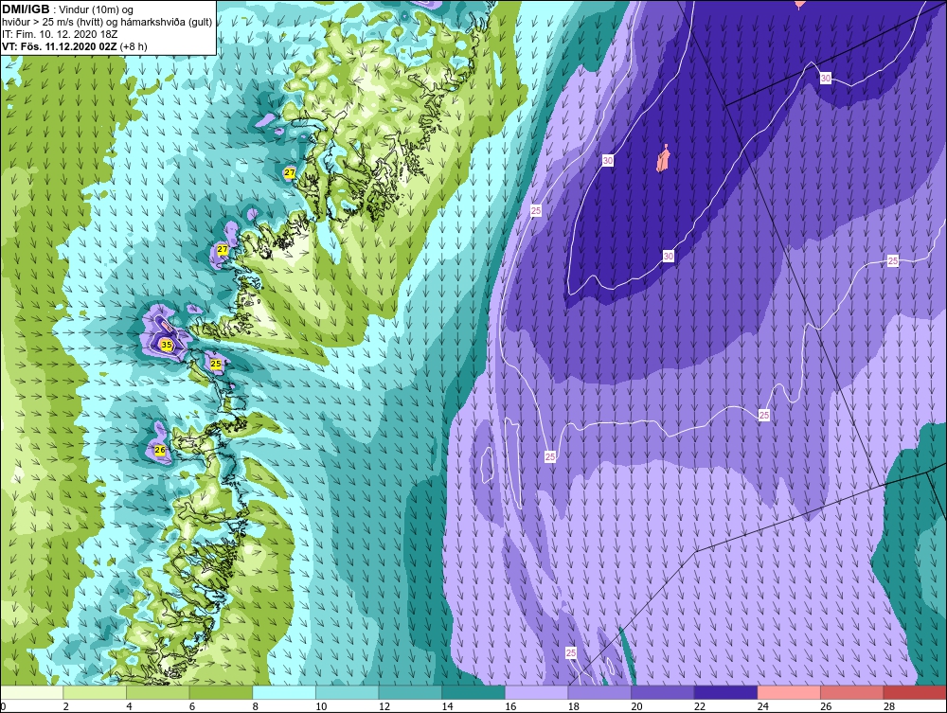The width and height of the screenshot is (947, 713).
Task: Click the legend tick label '12'
Action: tap(384, 706)
